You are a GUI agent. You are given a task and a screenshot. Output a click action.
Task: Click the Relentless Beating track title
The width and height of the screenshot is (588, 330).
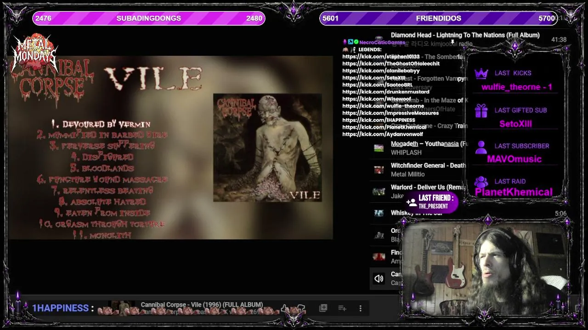pos(102,191)
